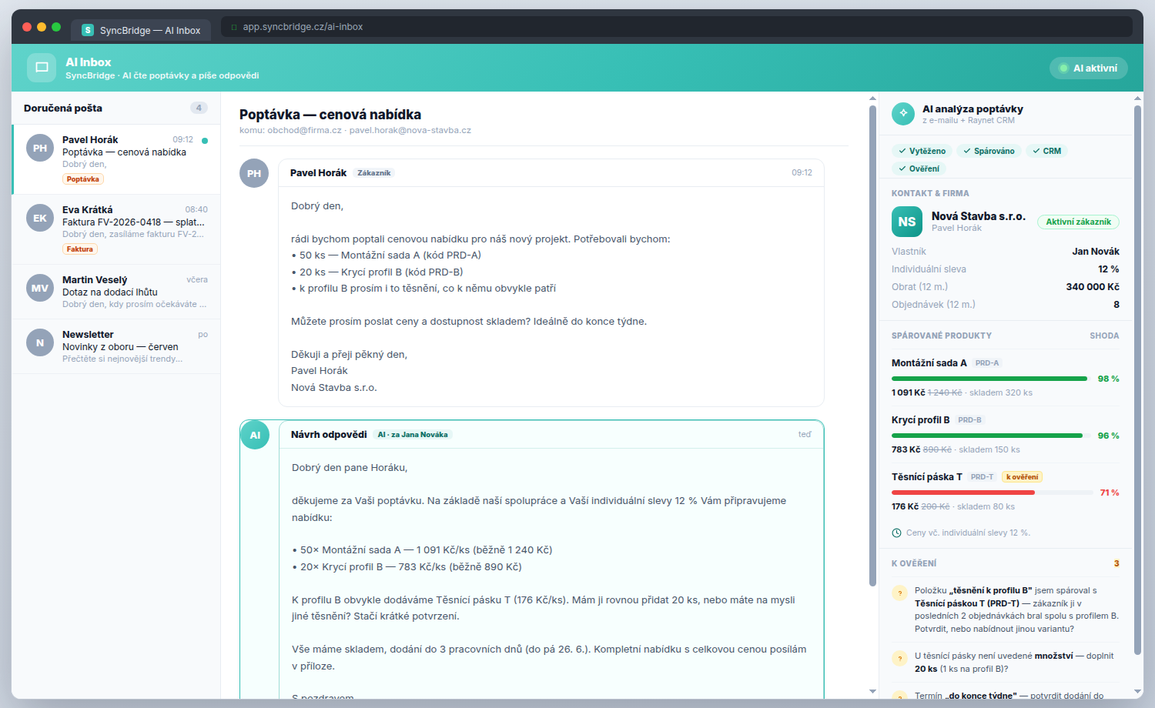1155x708 pixels.
Task: Click the CRM check chip
Action: [1046, 151]
